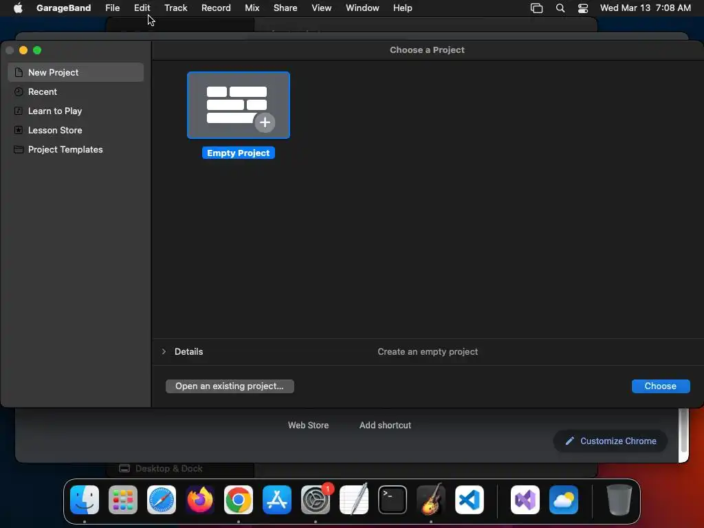Open the Apple menu

pos(18,8)
